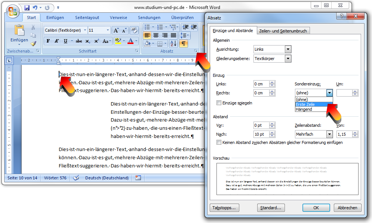The height and width of the screenshot is (223, 372).
Task: Open the font size dropdown
Action: pos(108,30)
